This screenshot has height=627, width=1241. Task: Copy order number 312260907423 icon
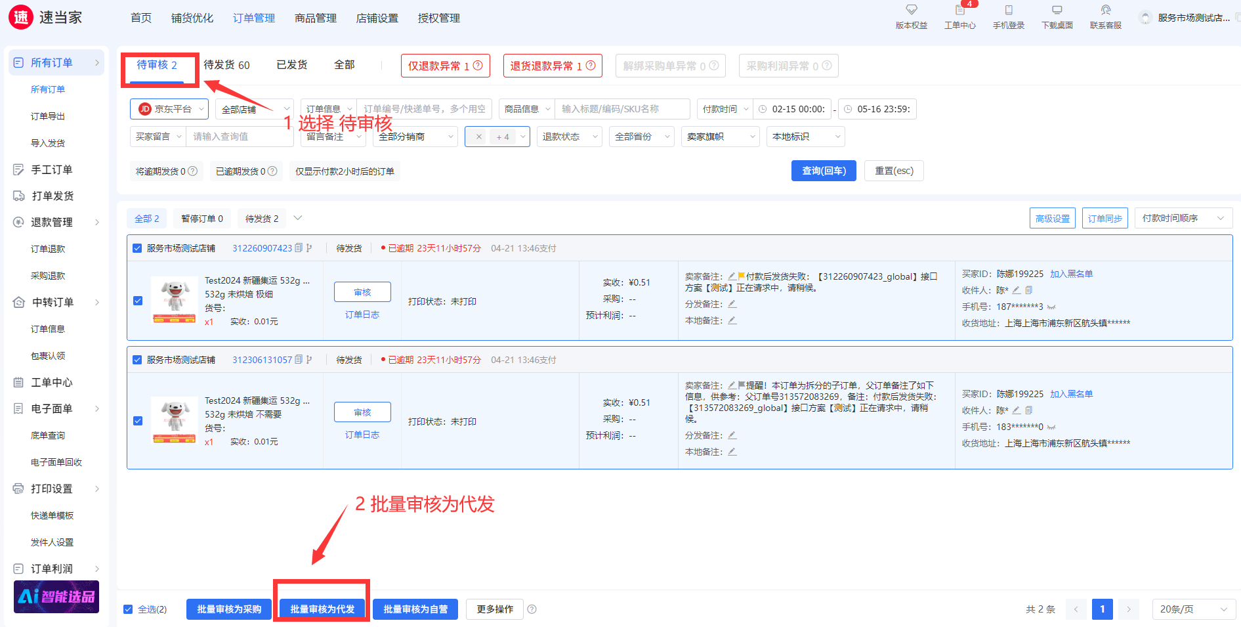coord(299,248)
